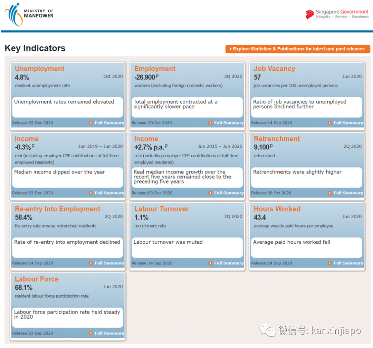Open Full Summary for Re-entry Into Employment
373x348 pixels.
[109, 263]
